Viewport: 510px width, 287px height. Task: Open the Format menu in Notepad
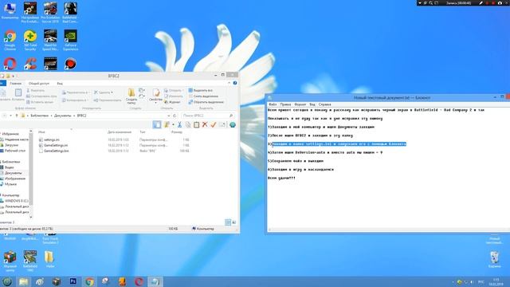[300, 104]
